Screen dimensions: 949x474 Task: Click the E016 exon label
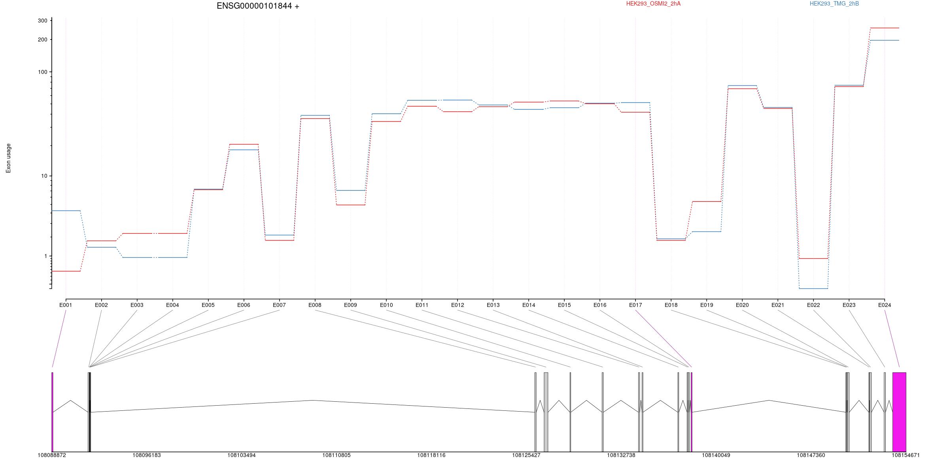tap(600, 305)
